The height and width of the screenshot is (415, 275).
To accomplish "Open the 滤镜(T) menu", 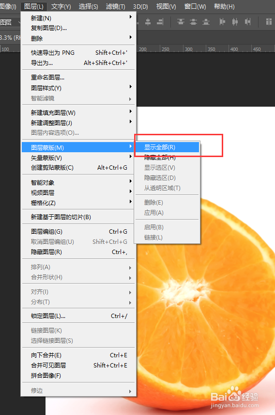I will point(116,6).
